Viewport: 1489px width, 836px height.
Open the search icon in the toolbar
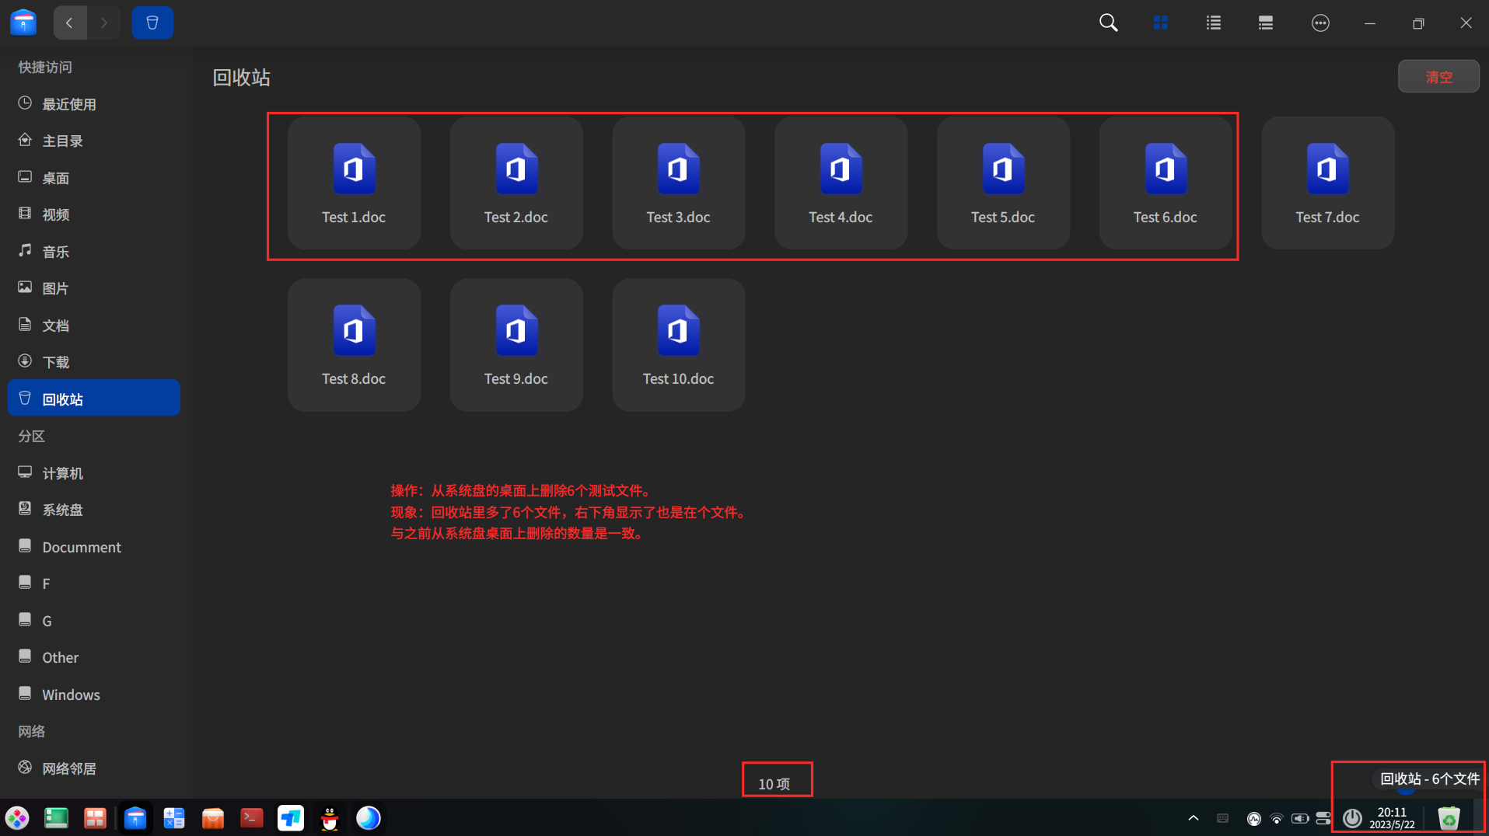coord(1107,23)
